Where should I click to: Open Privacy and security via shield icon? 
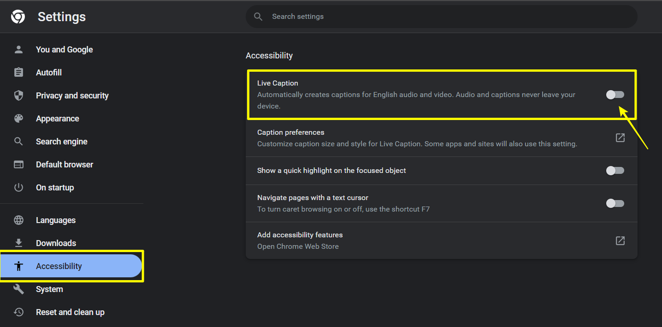pos(18,95)
